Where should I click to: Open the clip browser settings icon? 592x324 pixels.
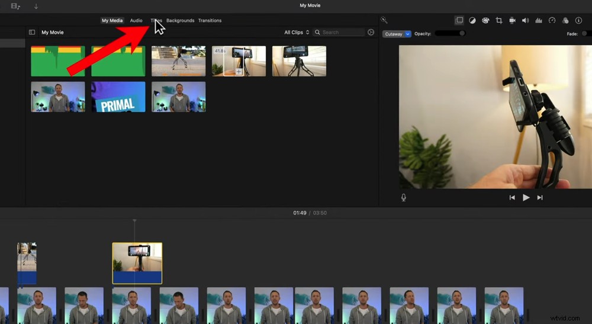(x=371, y=33)
